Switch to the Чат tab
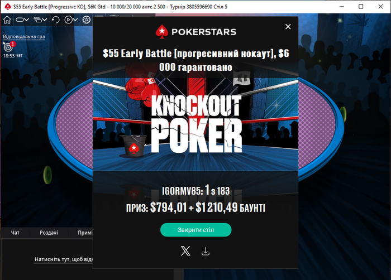Image resolution: width=391 pixels, height=280 pixels. [x=15, y=233]
